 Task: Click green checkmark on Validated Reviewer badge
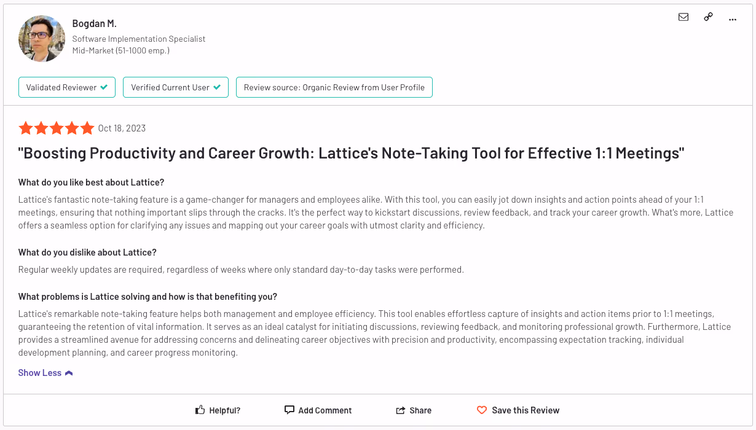(104, 87)
